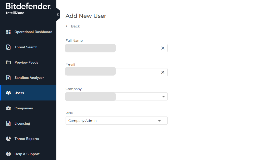
Task: Clear the Email field using X button
Action: click(163, 72)
